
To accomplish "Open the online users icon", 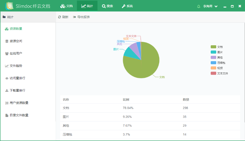I will pos(7,54).
